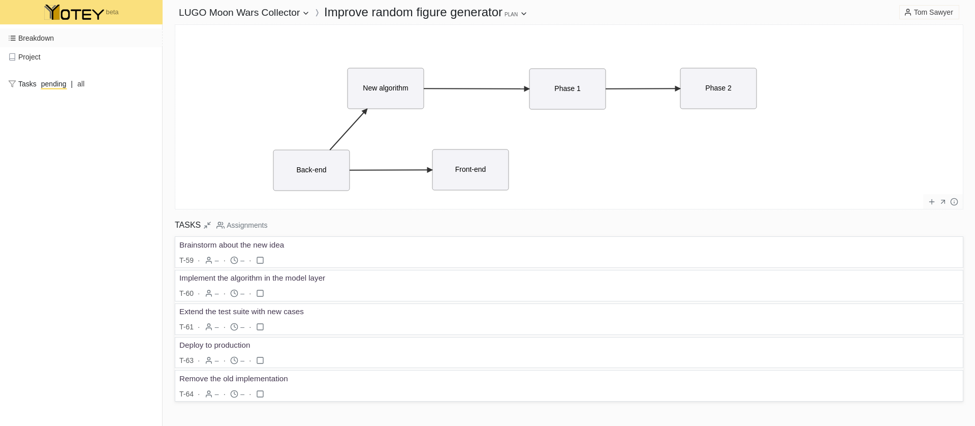Screen dimensions: 975x426
Task: Click the diagonal arrow icon in diagram
Action: click(943, 202)
